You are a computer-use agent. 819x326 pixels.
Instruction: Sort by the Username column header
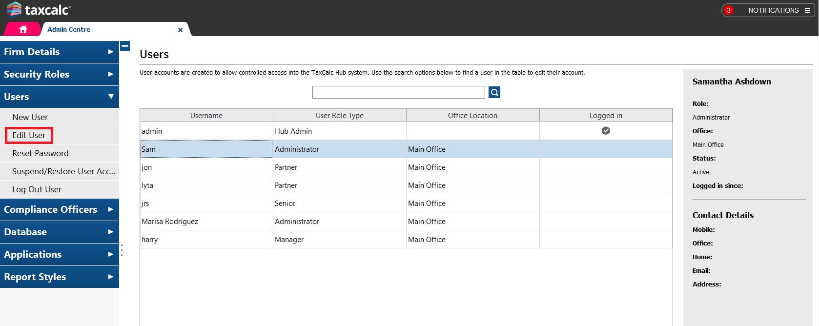(x=206, y=116)
